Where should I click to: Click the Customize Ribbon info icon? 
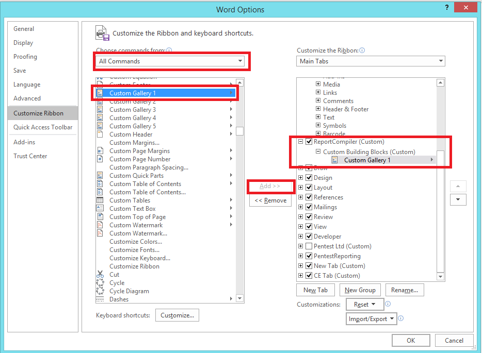362,51
